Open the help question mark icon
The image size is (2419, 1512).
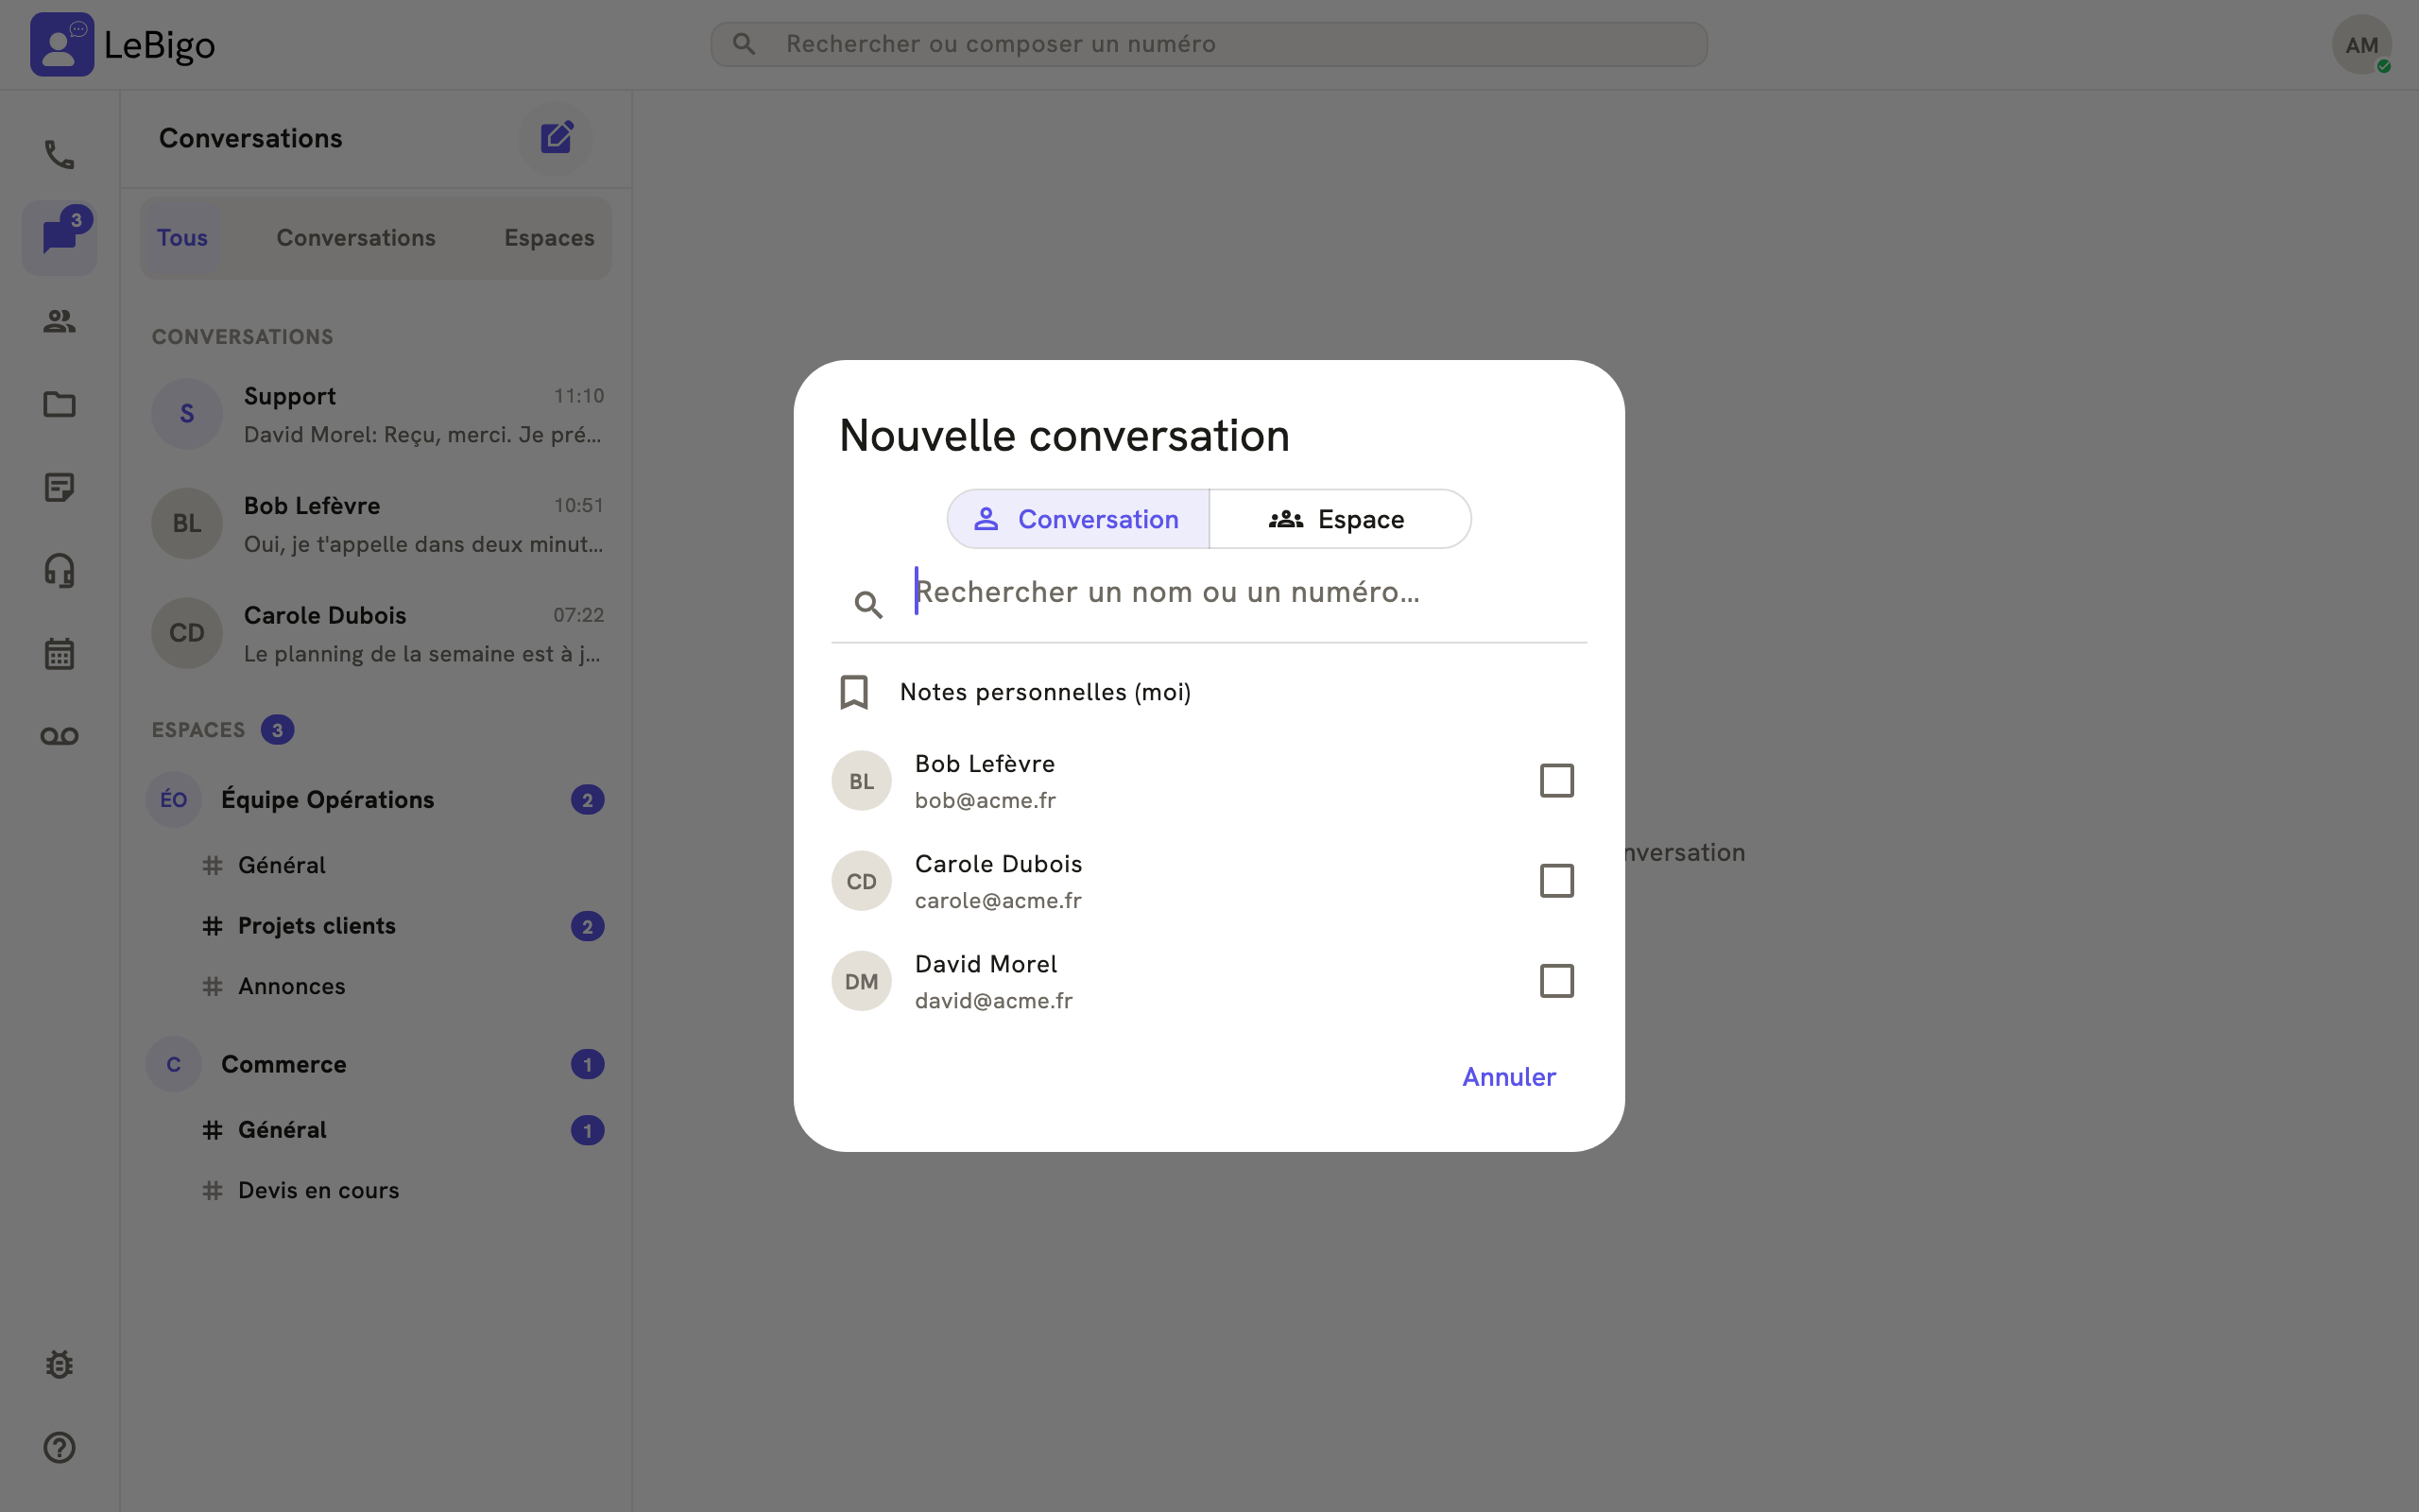click(59, 1447)
